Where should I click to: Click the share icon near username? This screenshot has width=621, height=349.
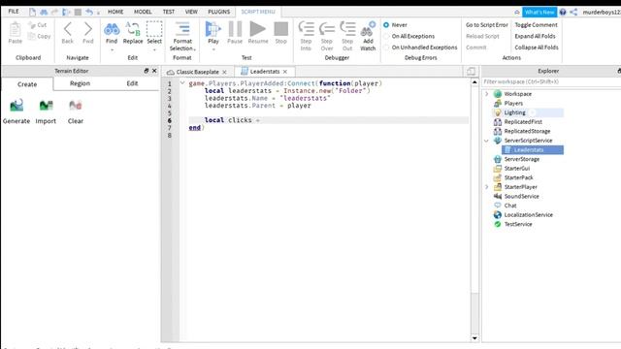(x=573, y=12)
